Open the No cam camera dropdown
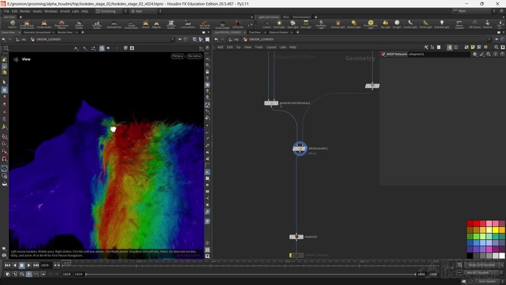 (194, 56)
